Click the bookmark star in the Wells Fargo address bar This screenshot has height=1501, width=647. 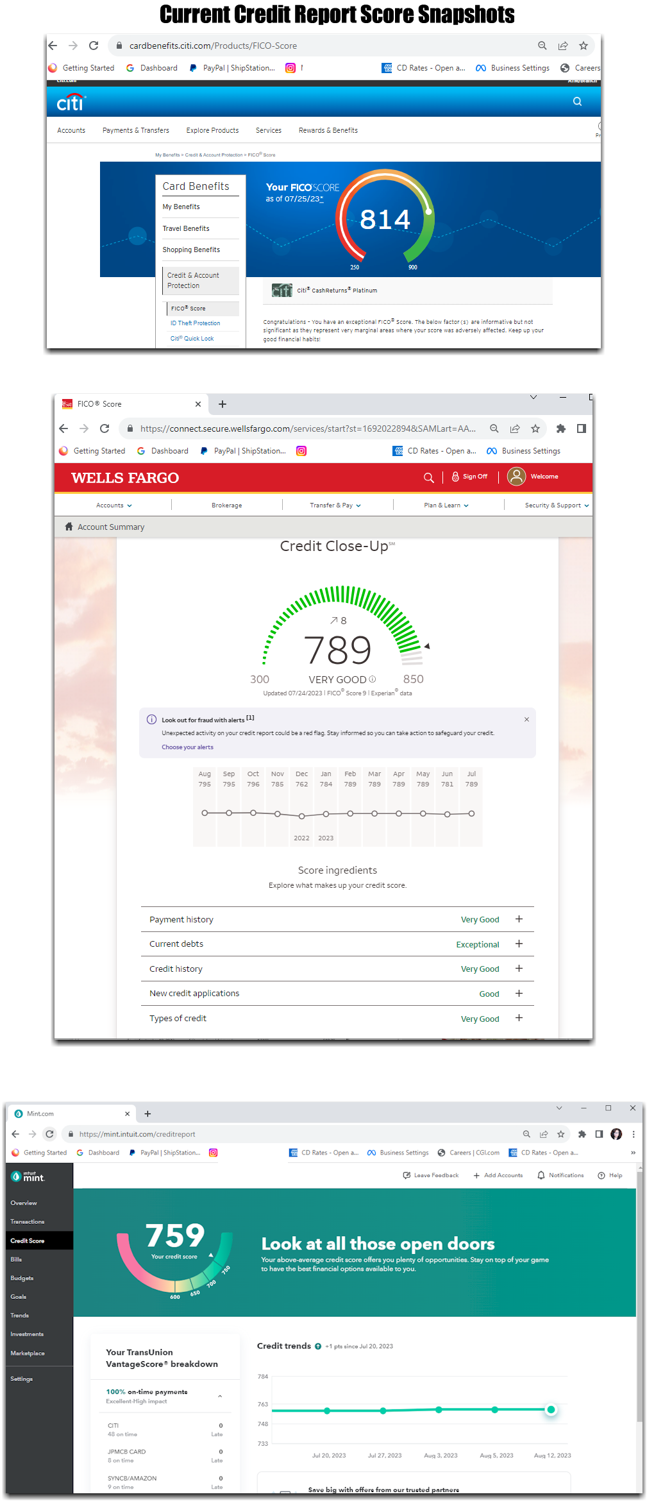point(535,428)
